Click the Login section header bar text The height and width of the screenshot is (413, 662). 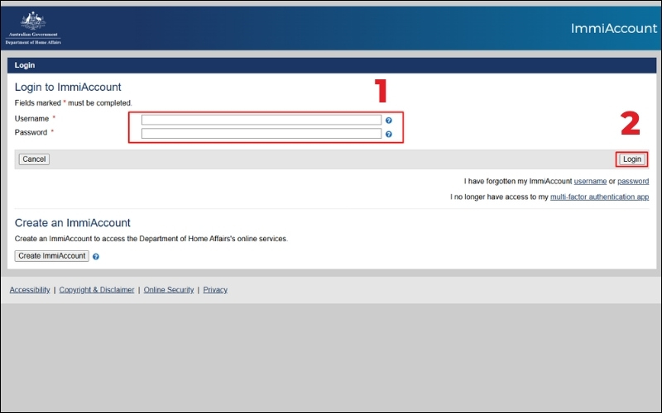[25, 65]
